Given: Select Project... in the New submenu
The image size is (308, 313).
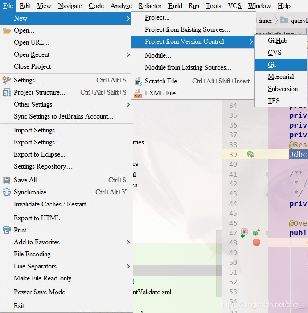Looking at the screenshot, I should (193, 17).
